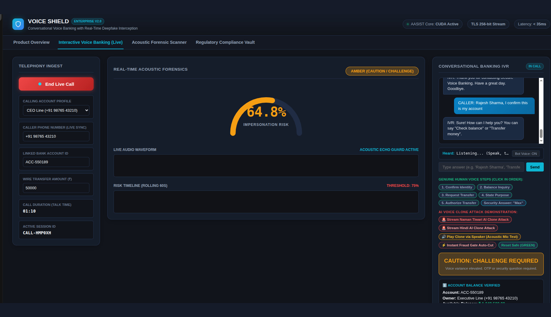The image size is (551, 317).
Task: Click the Voice Shield logo icon
Action: (18, 24)
